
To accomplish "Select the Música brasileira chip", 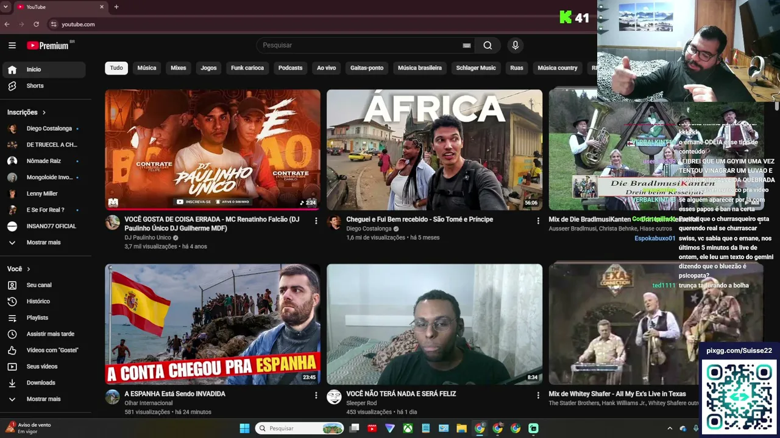I will (420, 68).
